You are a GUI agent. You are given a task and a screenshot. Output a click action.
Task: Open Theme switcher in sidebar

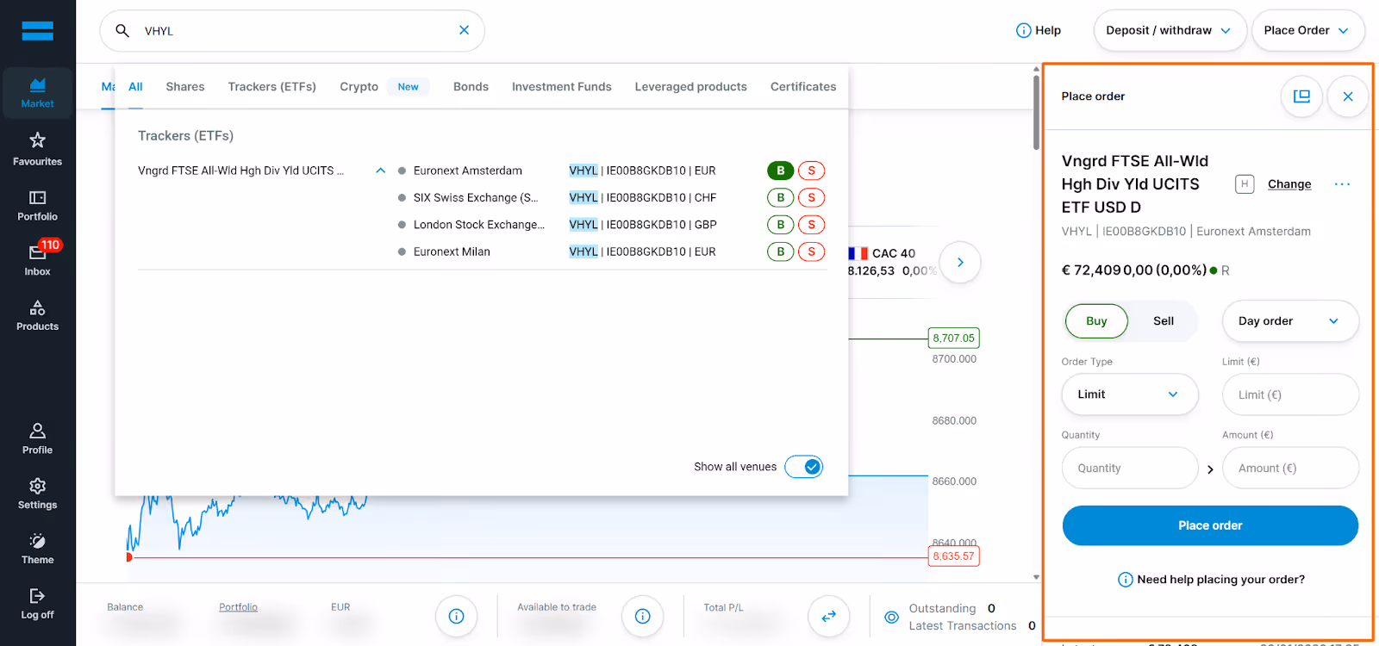click(x=37, y=549)
